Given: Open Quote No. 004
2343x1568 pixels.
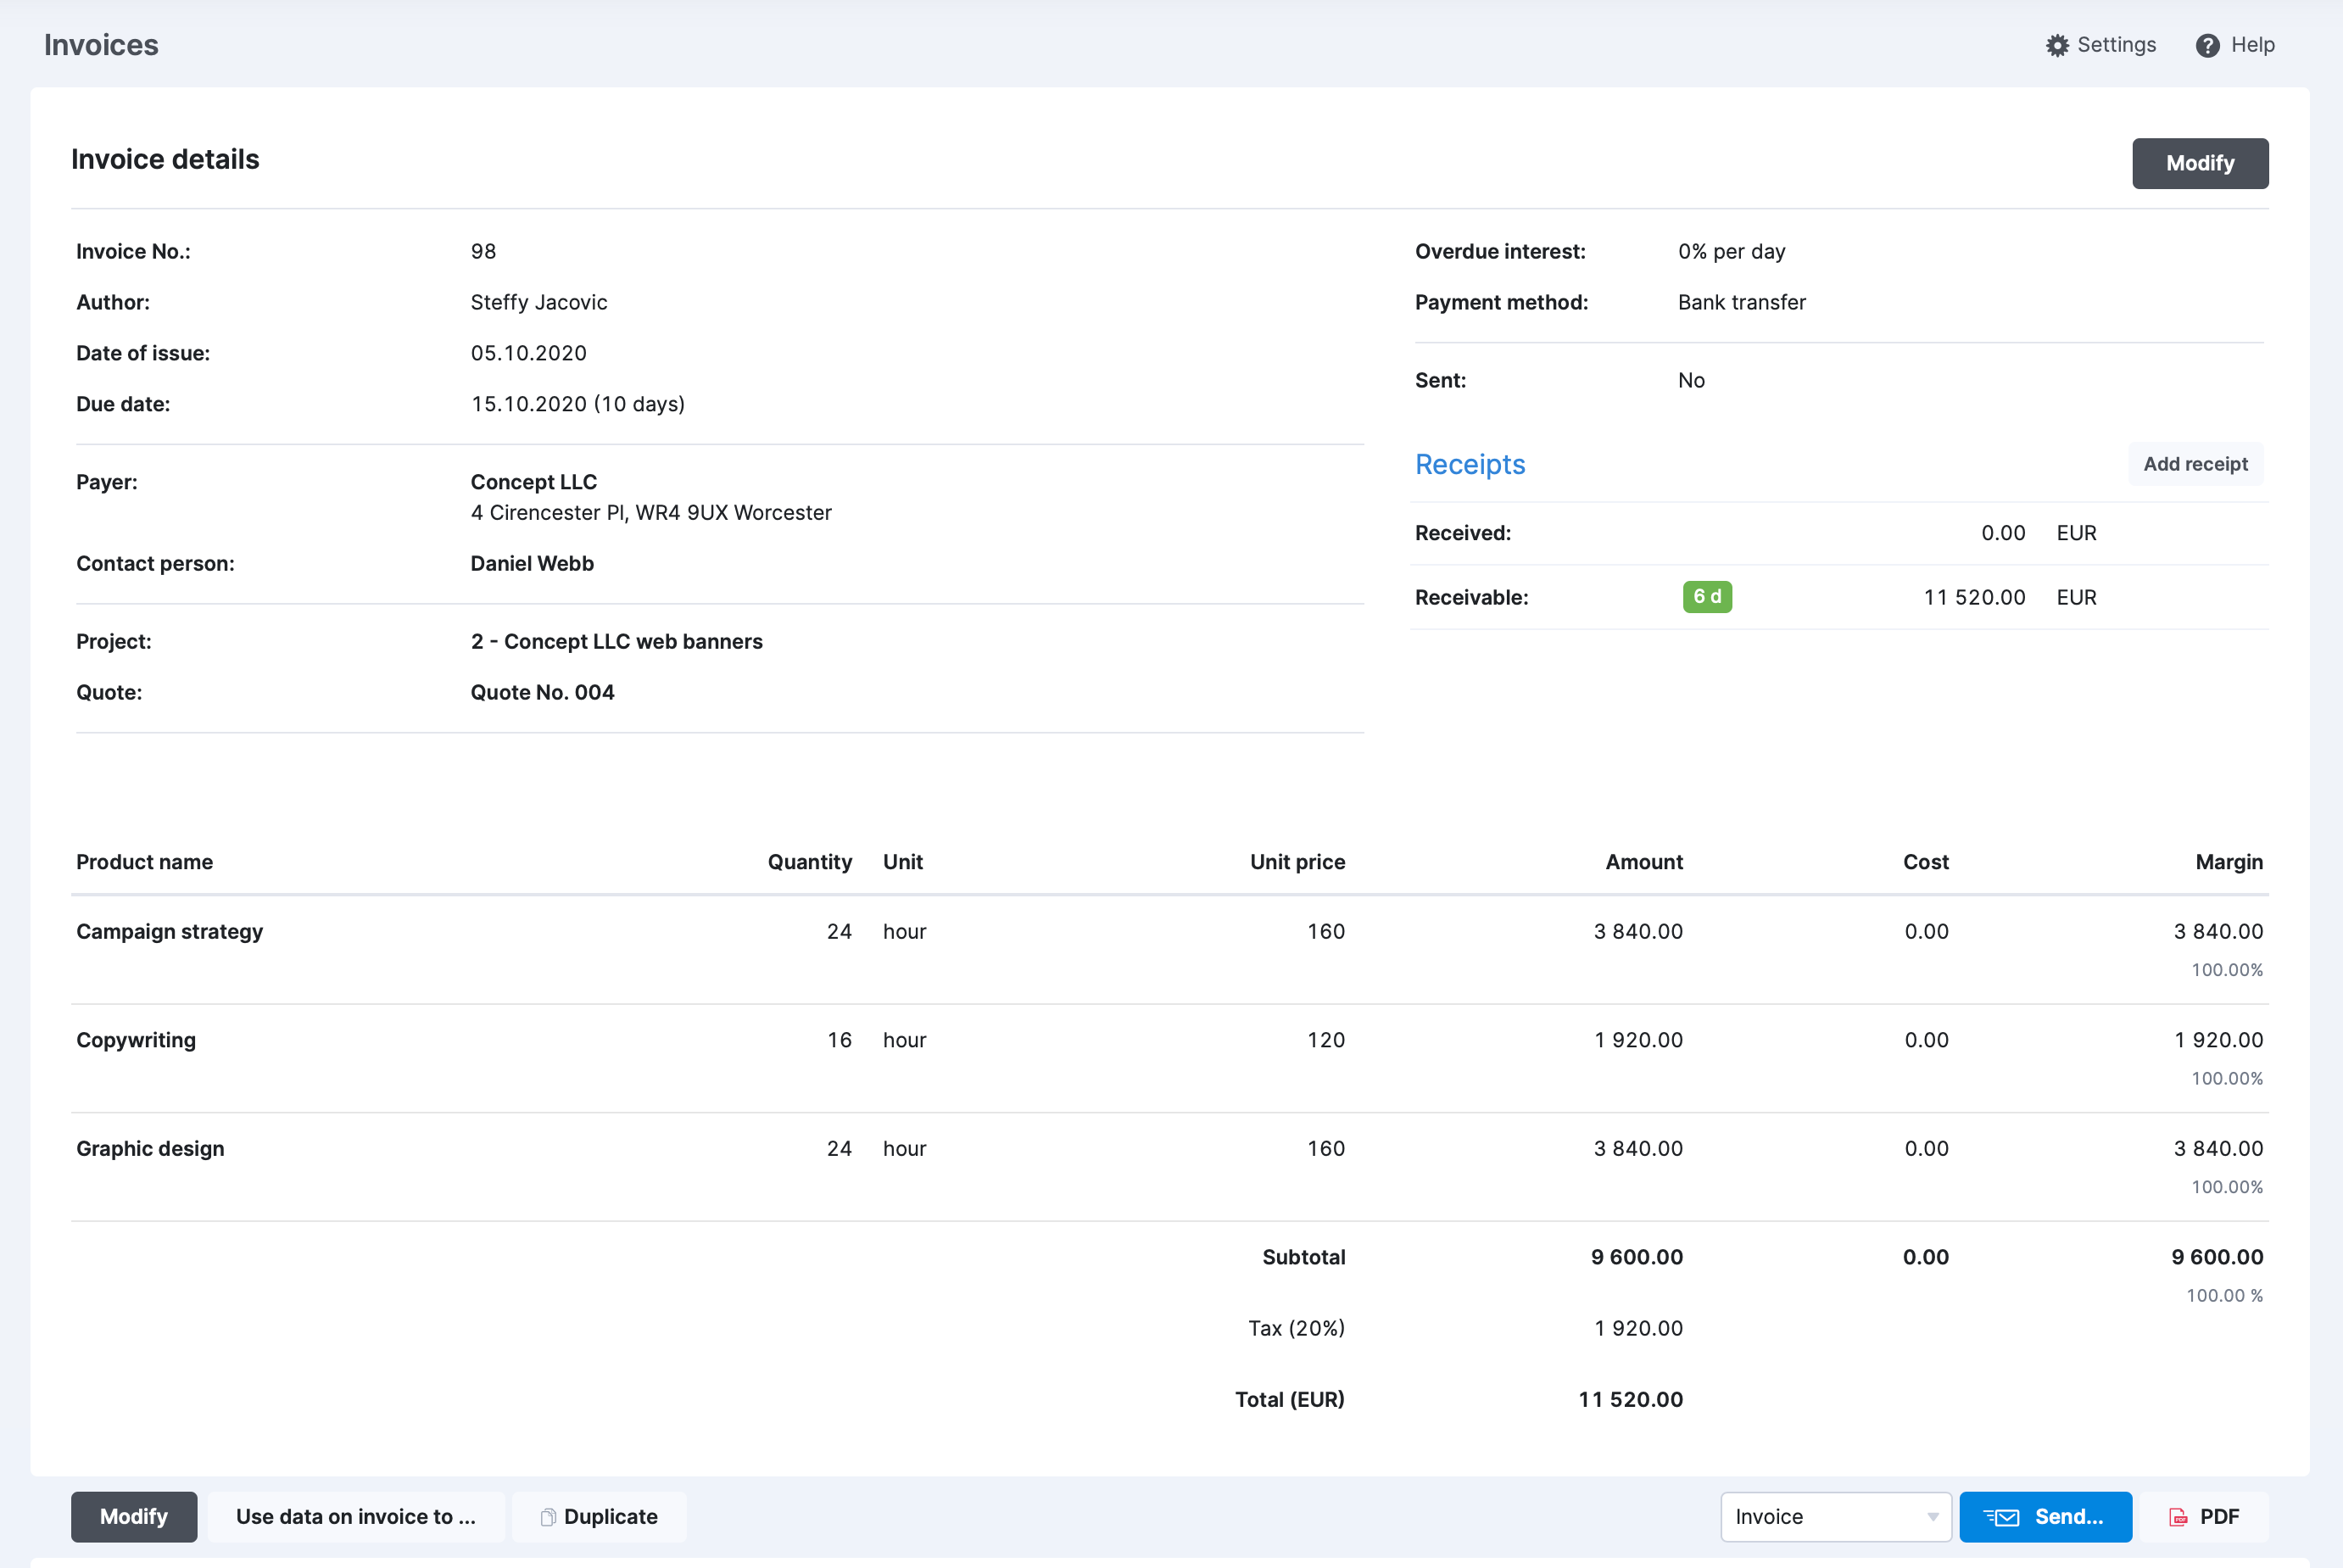Looking at the screenshot, I should coord(542,692).
